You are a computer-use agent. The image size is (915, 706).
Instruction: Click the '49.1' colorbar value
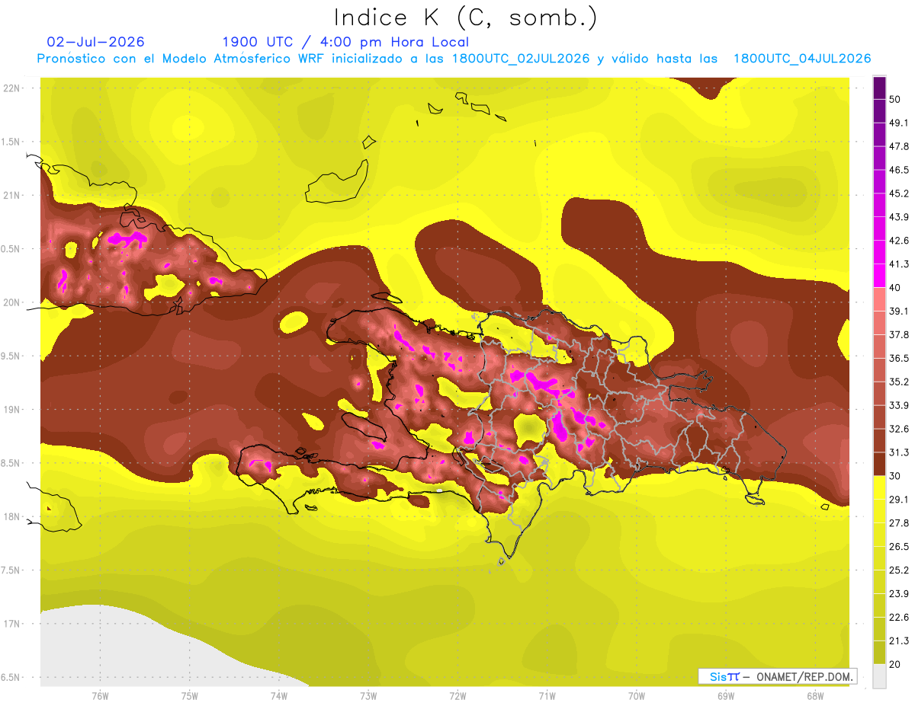coord(899,123)
